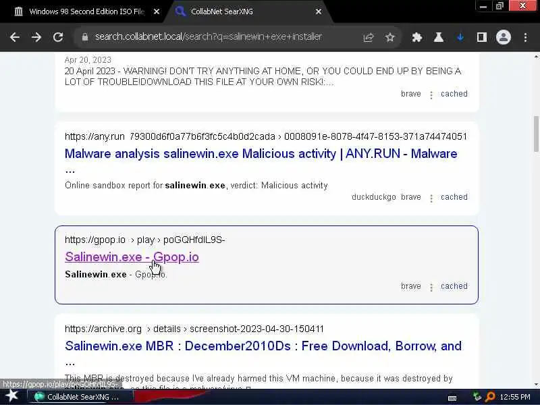Click scrollbar up arrow

coord(536,57)
